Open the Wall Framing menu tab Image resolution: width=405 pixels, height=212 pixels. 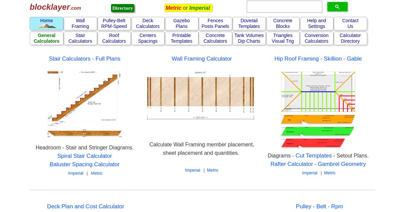tap(80, 24)
